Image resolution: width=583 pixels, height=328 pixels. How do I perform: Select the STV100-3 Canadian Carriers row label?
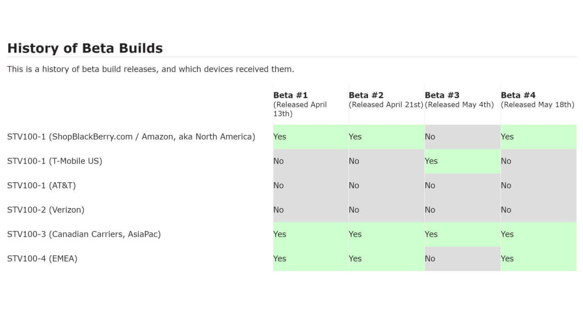point(84,234)
